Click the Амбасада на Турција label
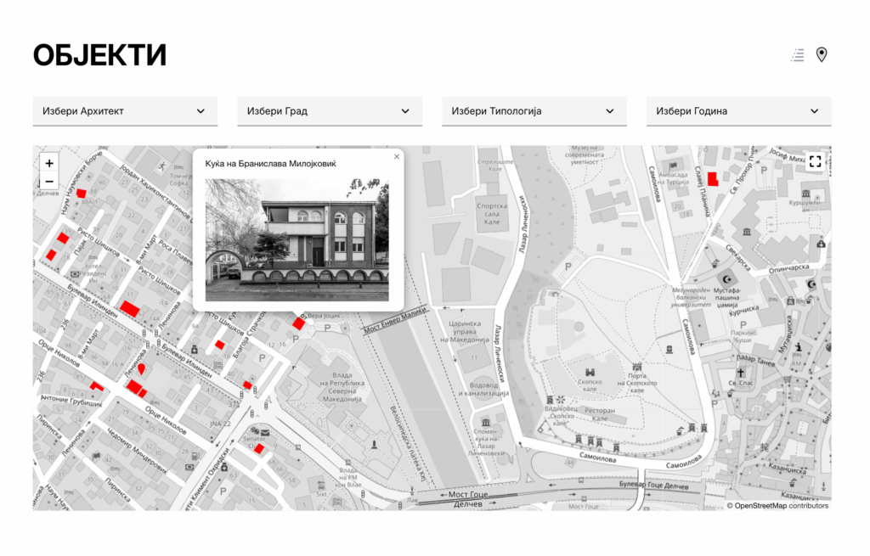 click(673, 178)
